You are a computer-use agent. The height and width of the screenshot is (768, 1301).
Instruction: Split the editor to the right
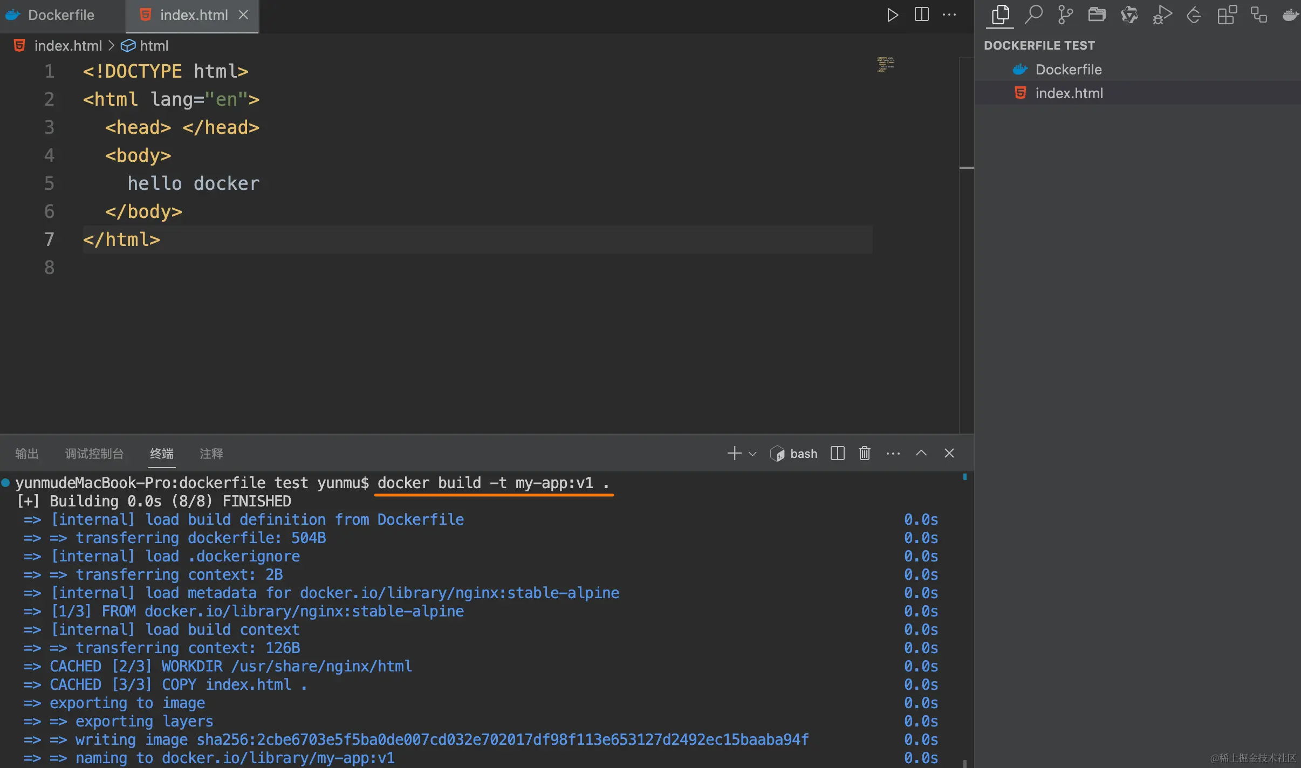[922, 15]
